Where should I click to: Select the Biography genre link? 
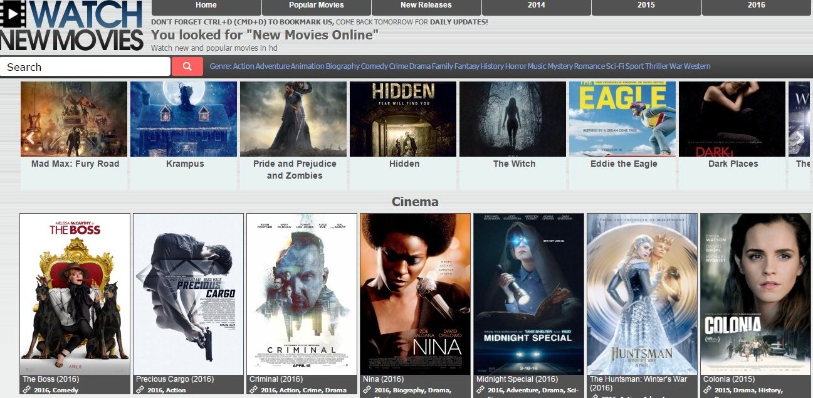[343, 66]
